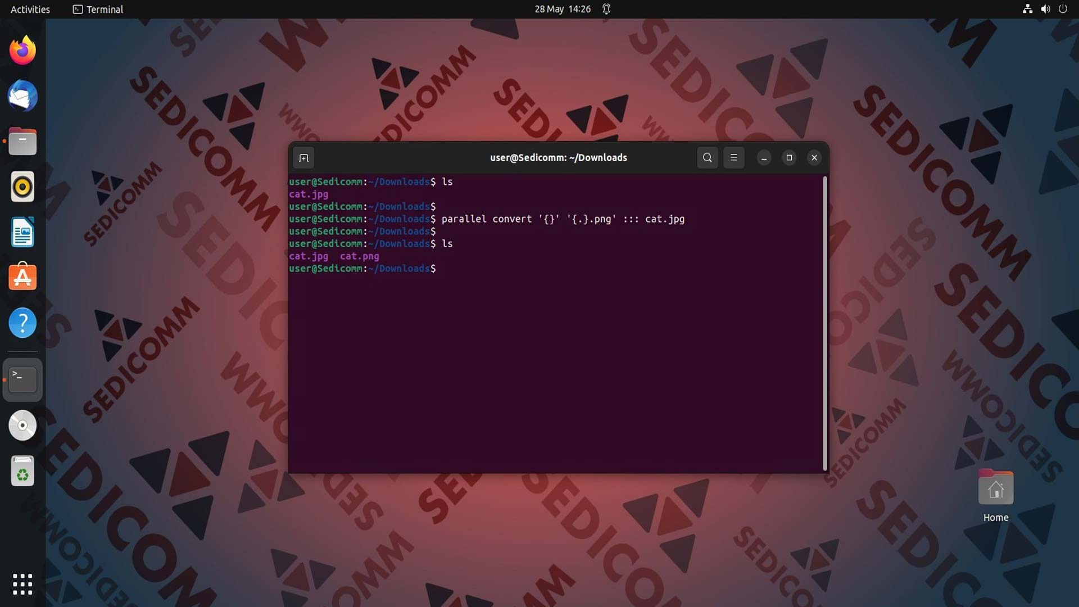The height and width of the screenshot is (607, 1079).
Task: Click the notification bell icon
Action: [x=606, y=9]
